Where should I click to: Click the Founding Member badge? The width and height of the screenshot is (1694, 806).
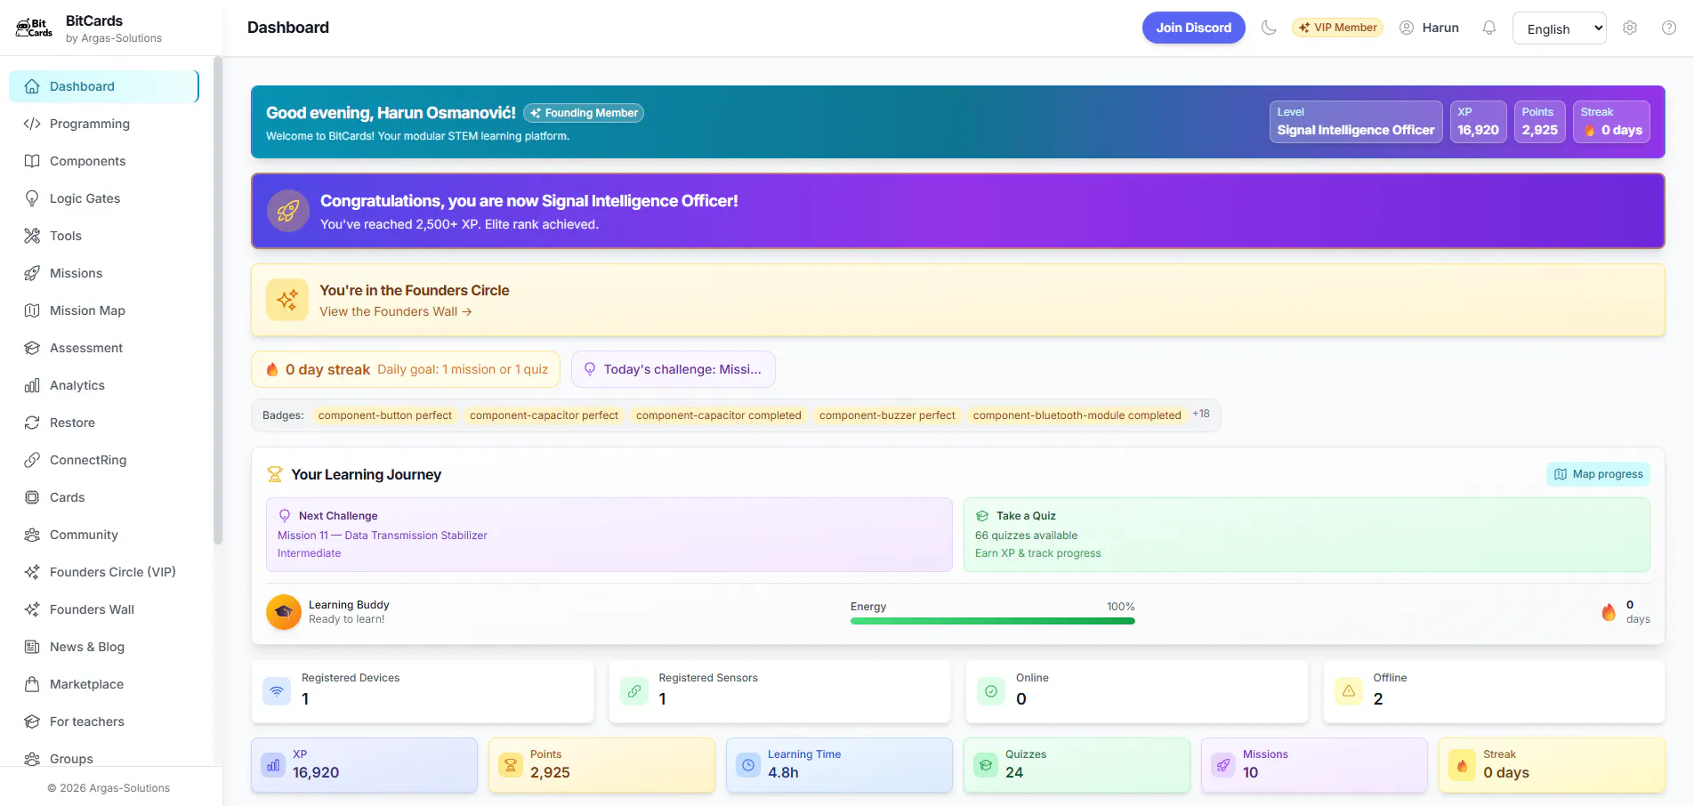(584, 113)
